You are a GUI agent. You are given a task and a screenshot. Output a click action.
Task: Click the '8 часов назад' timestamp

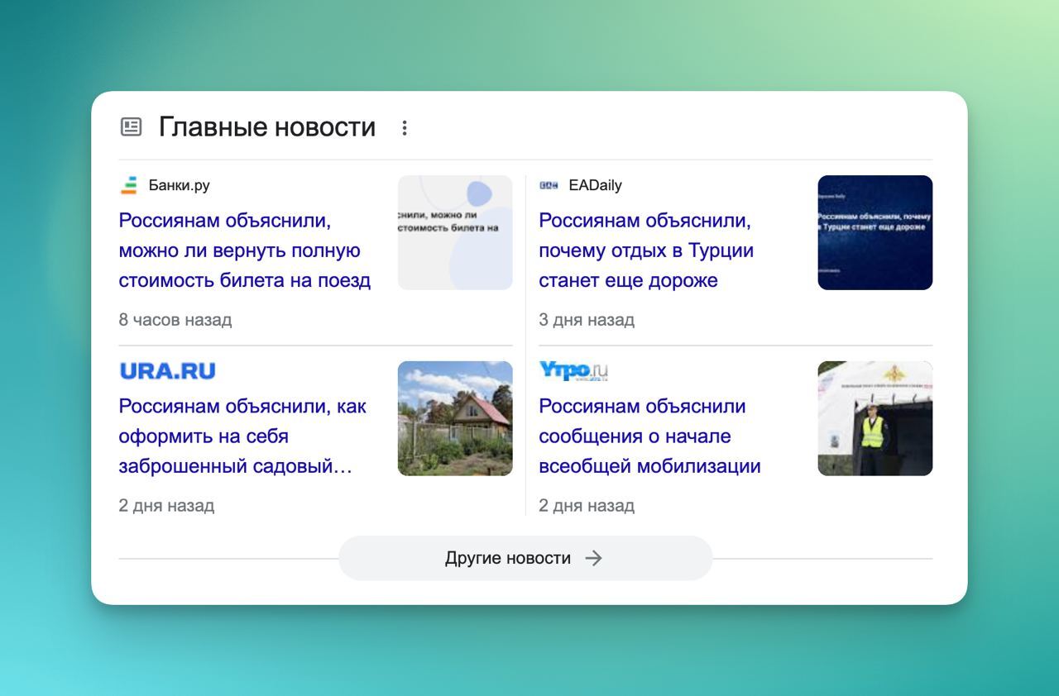point(175,320)
